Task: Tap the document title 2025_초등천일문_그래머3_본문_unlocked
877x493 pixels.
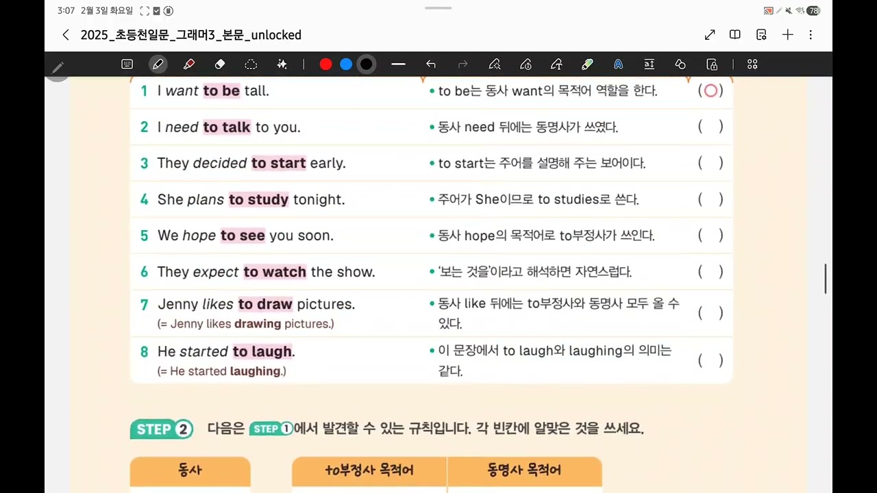Action: click(191, 35)
